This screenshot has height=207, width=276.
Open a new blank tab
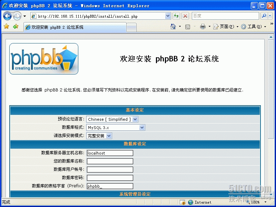[131, 28]
